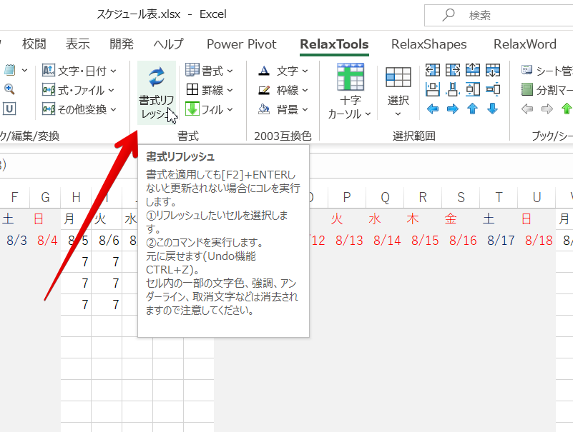This screenshot has width=573, height=432.
Task: Click the shrink selection vertically icon
Action: (493, 89)
